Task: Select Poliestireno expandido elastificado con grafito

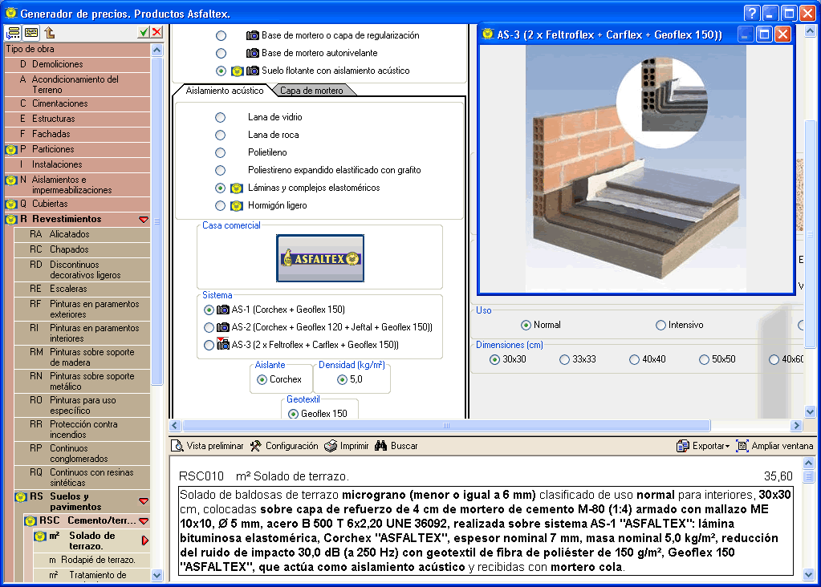Action: (221, 171)
